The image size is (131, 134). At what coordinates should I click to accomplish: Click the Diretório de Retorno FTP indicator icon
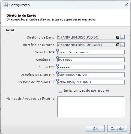58,80
